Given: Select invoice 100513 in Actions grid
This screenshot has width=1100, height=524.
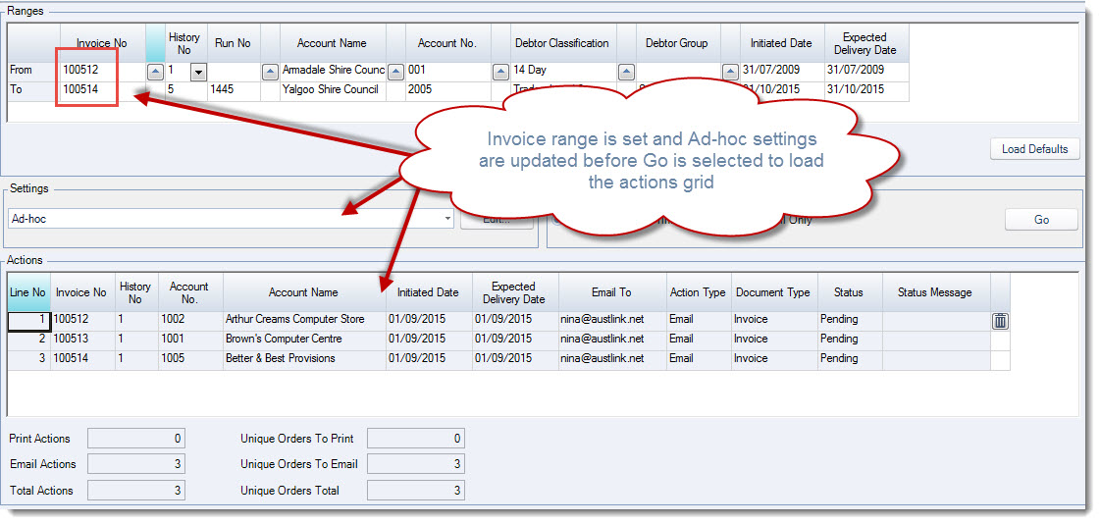Looking at the screenshot, I should coord(82,339).
